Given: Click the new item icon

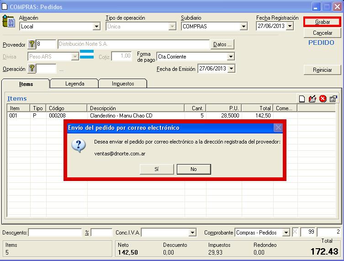Looking at the screenshot, I should coord(302,99).
